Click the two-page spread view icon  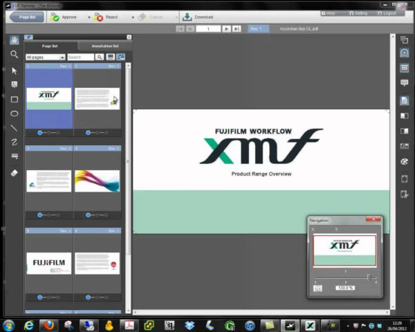tap(404, 116)
